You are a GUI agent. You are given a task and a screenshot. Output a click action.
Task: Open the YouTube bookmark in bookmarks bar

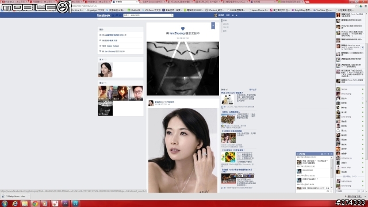(x=323, y=10)
